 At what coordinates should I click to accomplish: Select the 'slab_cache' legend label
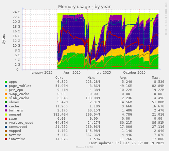19,98
